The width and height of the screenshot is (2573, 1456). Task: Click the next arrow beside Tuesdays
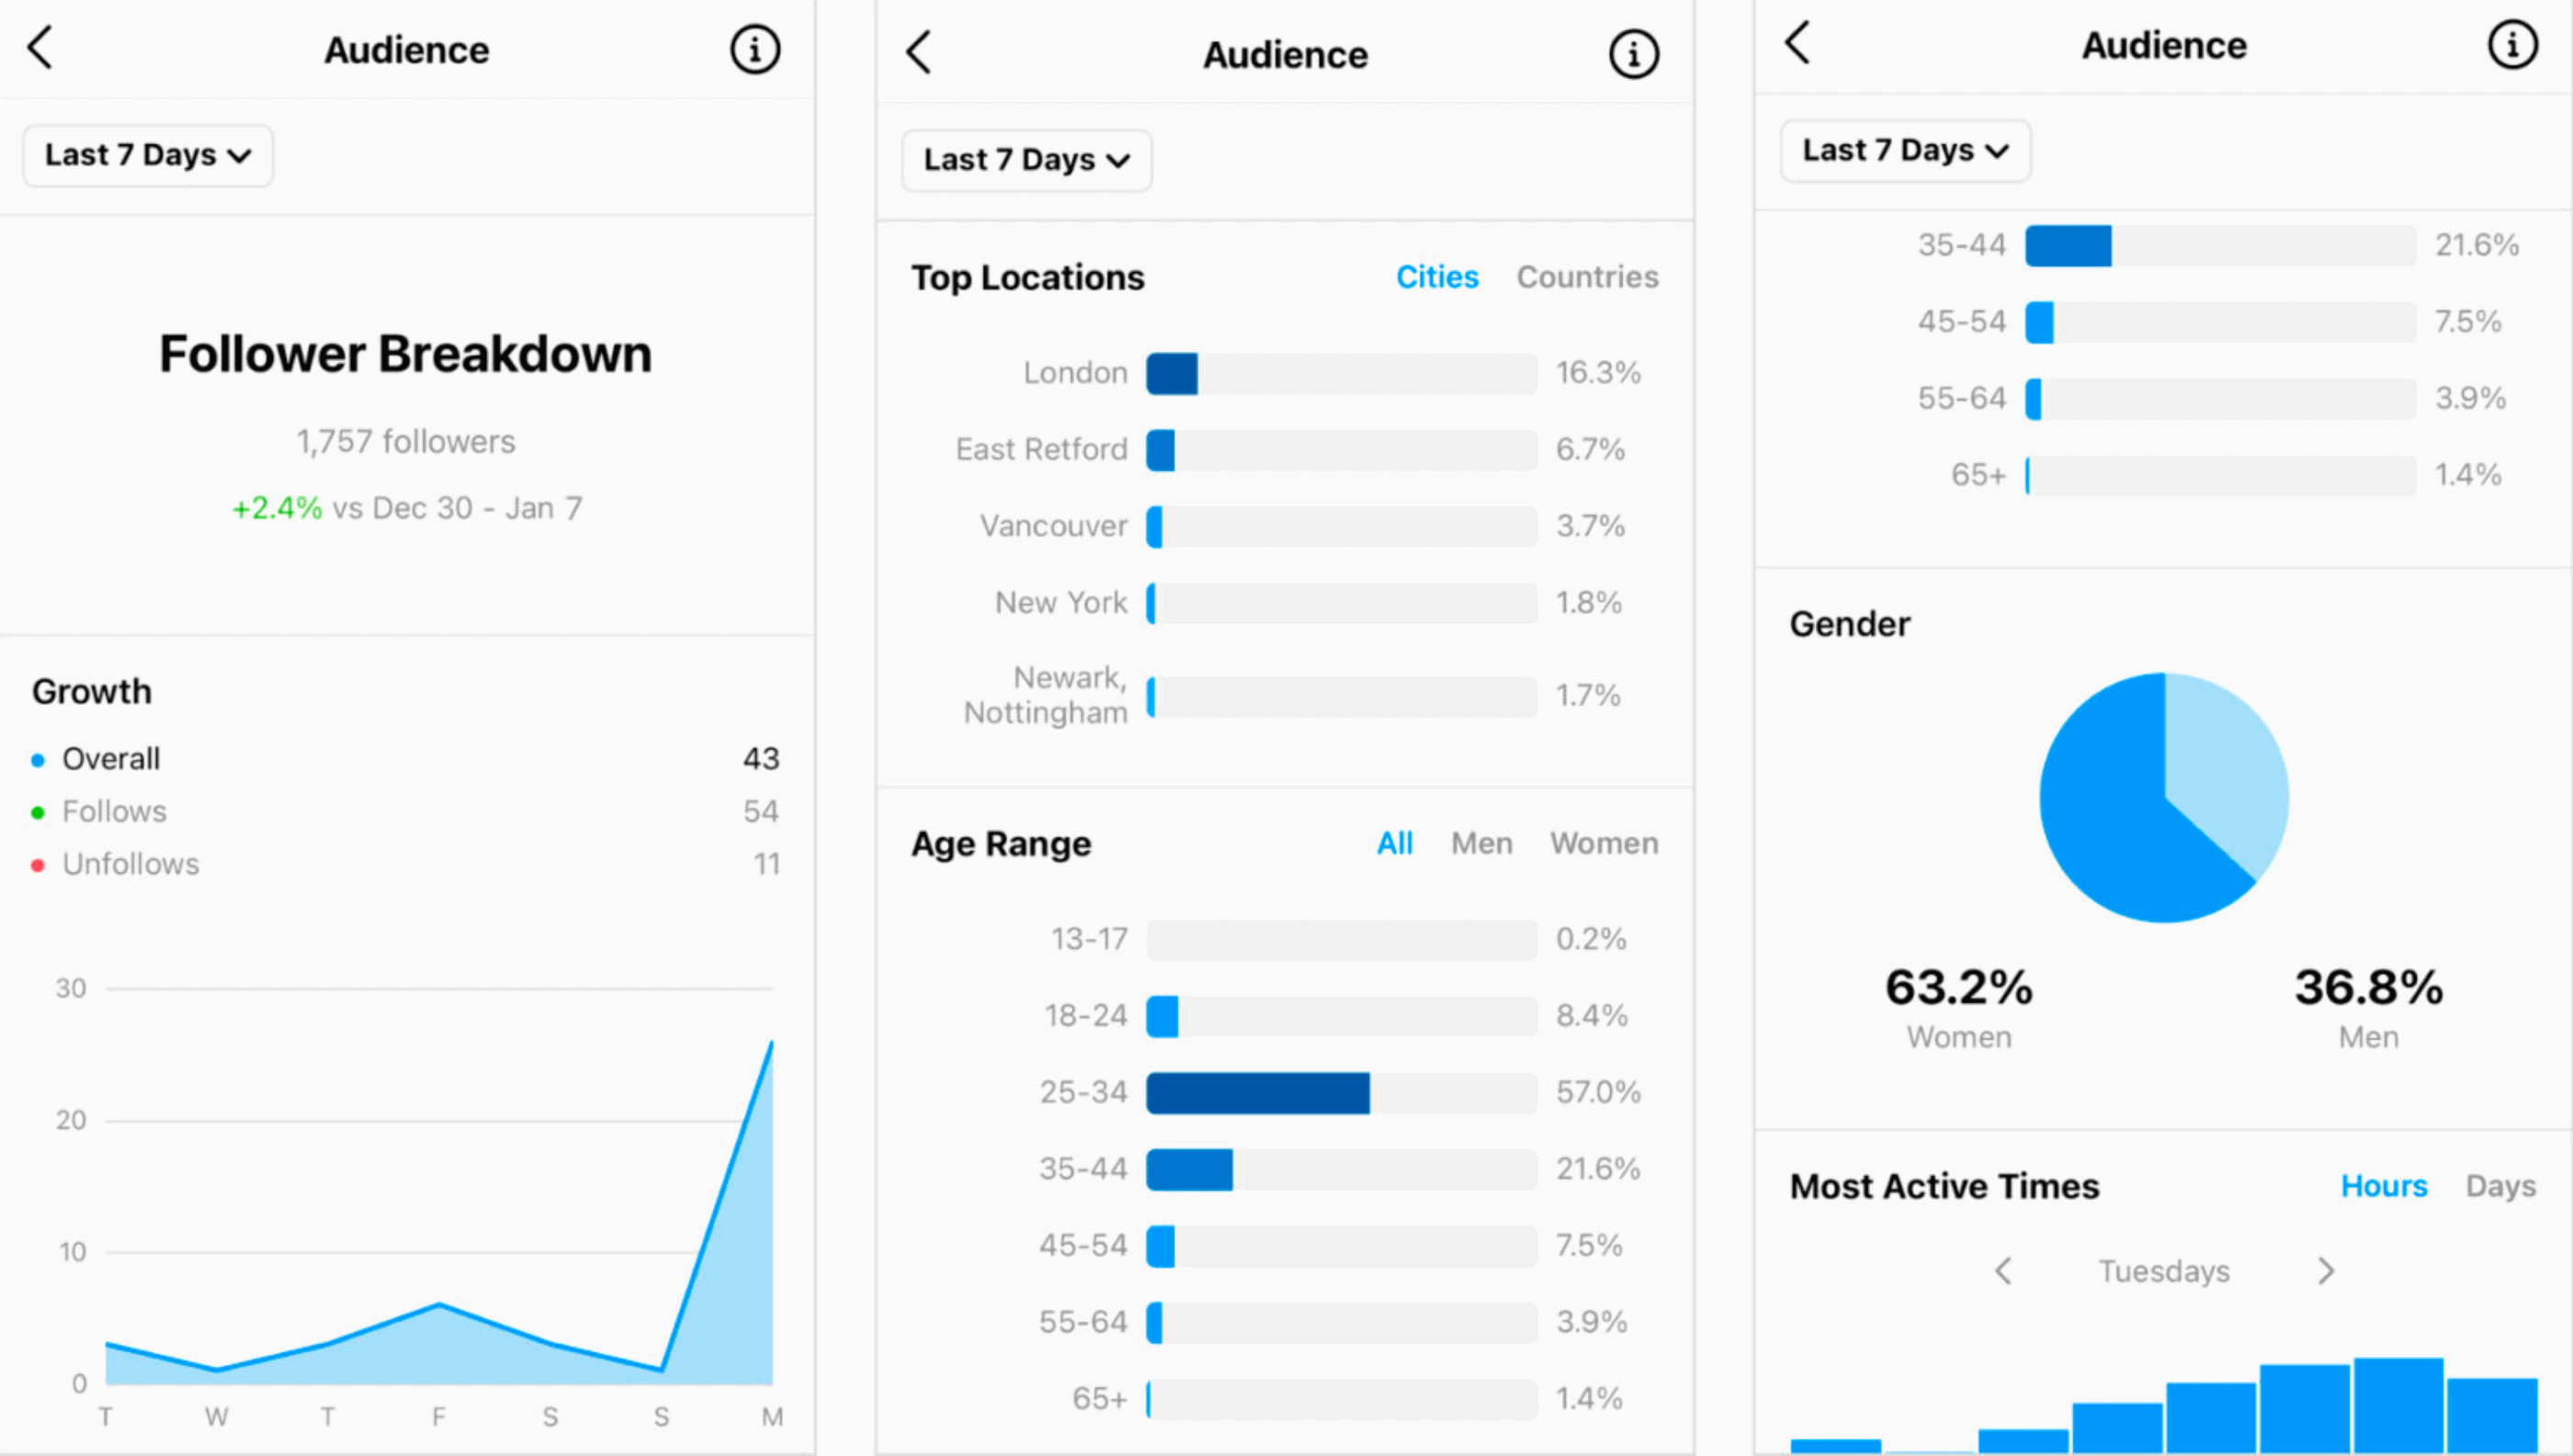2326,1271
